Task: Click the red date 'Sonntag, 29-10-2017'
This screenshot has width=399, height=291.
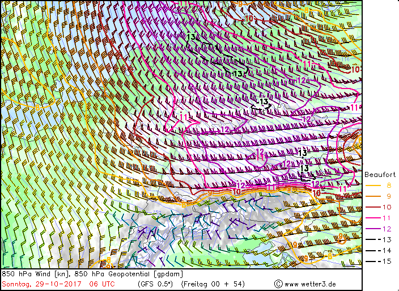Action: (42, 284)
